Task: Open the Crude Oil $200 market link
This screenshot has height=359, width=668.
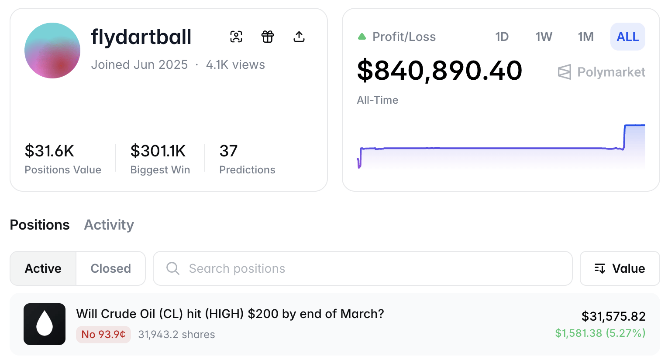Action: (x=230, y=314)
